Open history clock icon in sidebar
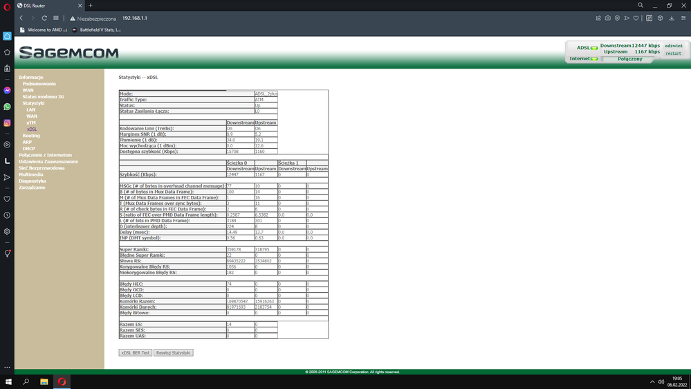Screen dimensions: 691x389 (x=7, y=215)
